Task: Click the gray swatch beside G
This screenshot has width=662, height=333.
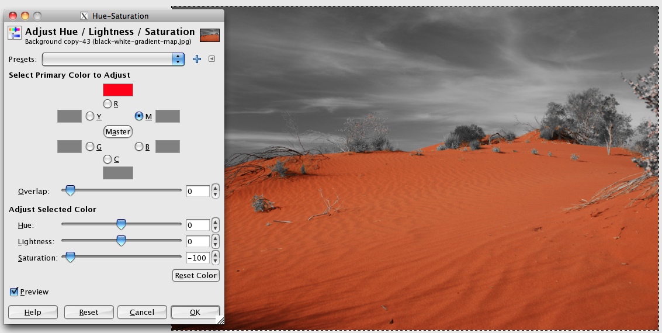Action: pos(70,147)
